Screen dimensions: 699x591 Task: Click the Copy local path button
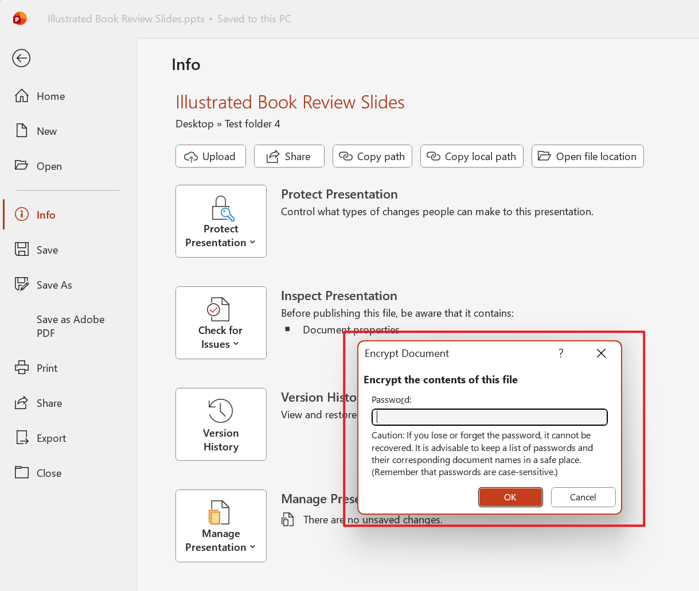pos(471,156)
